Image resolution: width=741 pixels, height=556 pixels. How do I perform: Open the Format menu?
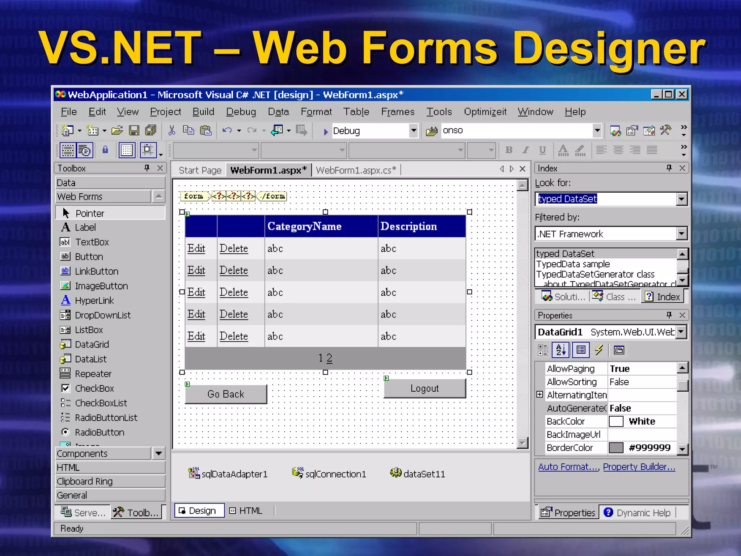(x=316, y=112)
